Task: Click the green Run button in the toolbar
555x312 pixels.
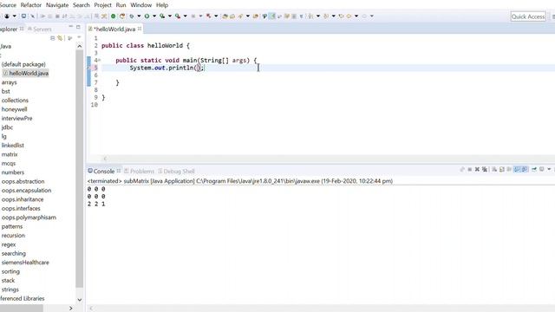Action: click(147, 16)
